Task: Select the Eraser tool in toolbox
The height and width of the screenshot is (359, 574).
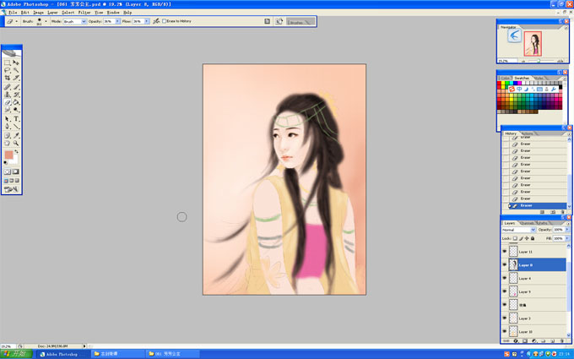Action: (7, 102)
